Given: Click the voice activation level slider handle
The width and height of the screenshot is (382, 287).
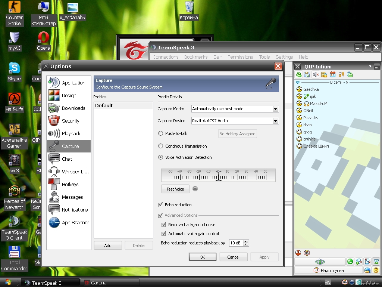Looking at the screenshot, I should click(219, 176).
